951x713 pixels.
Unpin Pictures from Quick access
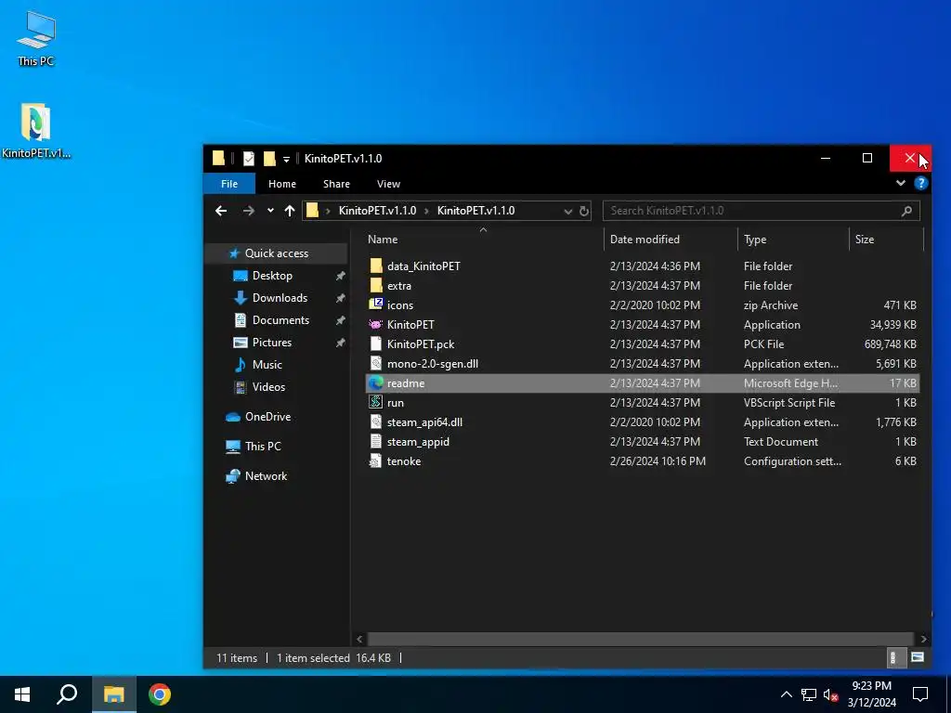[340, 343]
